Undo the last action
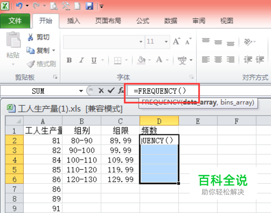This screenshot has width=271, height=213. tap(20, 6)
